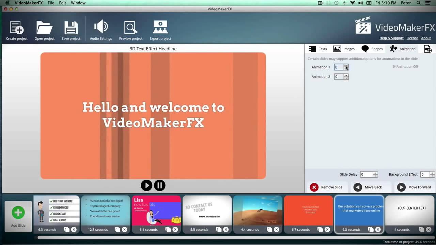The width and height of the screenshot is (436, 245).
Task: Open the Window menu
Action: tap(78, 3)
